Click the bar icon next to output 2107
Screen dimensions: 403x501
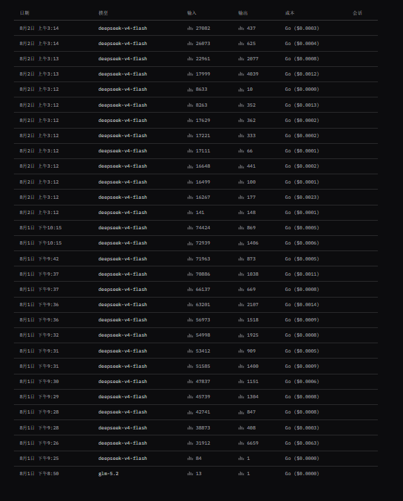point(241,305)
